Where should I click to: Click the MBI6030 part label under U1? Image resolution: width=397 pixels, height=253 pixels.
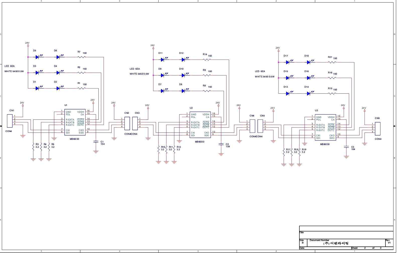tap(74, 139)
